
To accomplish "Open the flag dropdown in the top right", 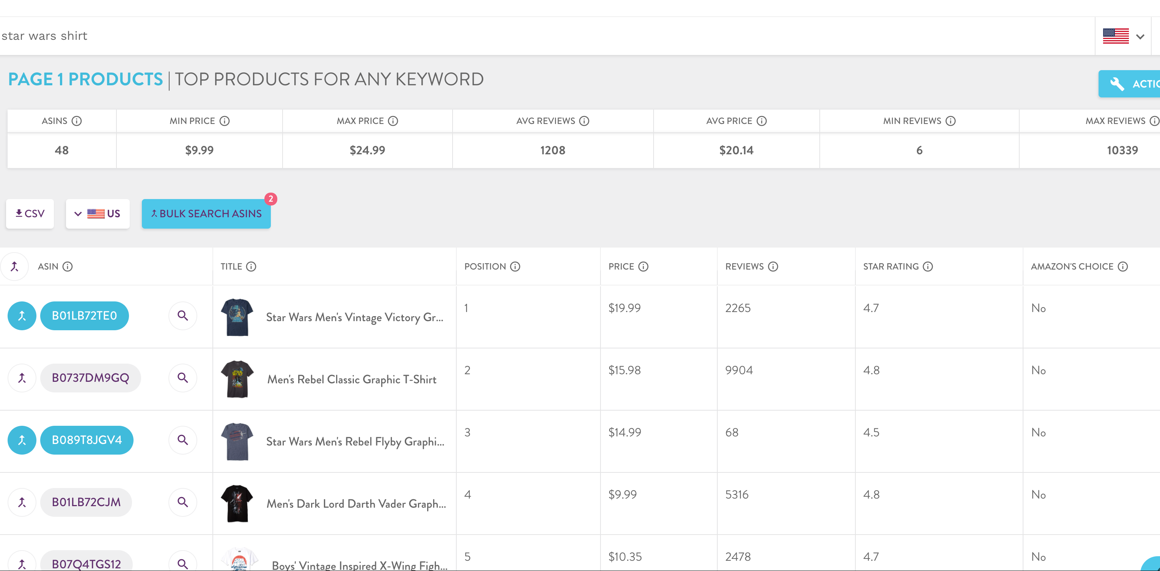I will pyautogui.click(x=1141, y=36).
